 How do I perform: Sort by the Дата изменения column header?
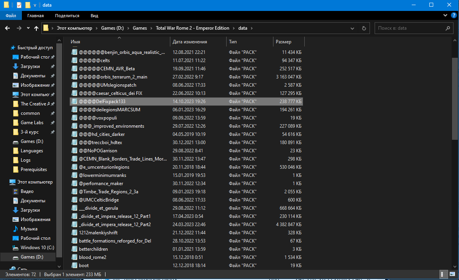click(x=198, y=41)
